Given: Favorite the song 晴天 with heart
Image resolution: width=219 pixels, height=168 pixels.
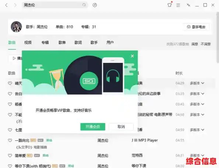Looking at the screenshot, I should [10, 83].
